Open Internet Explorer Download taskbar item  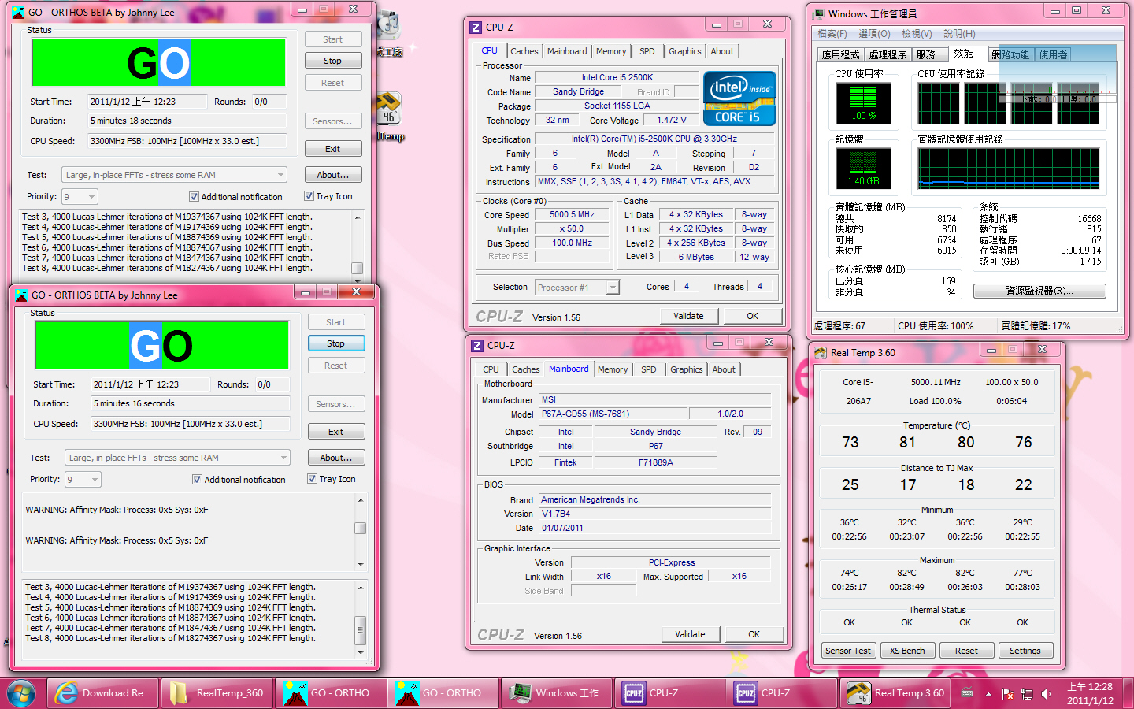[102, 693]
